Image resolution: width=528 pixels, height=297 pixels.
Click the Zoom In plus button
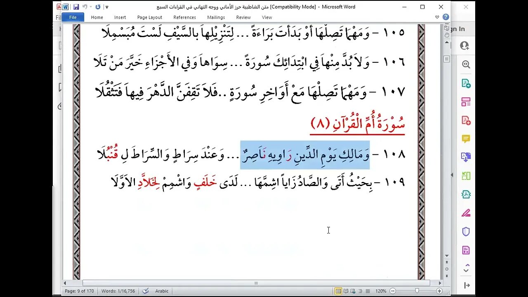(439, 291)
